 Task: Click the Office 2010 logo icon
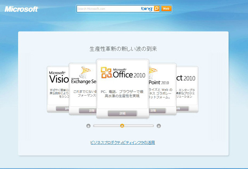pos(106,72)
